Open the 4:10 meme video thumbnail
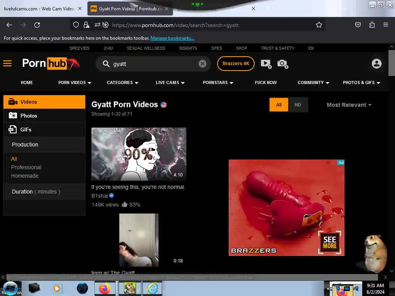395x296 pixels. pyautogui.click(x=139, y=154)
